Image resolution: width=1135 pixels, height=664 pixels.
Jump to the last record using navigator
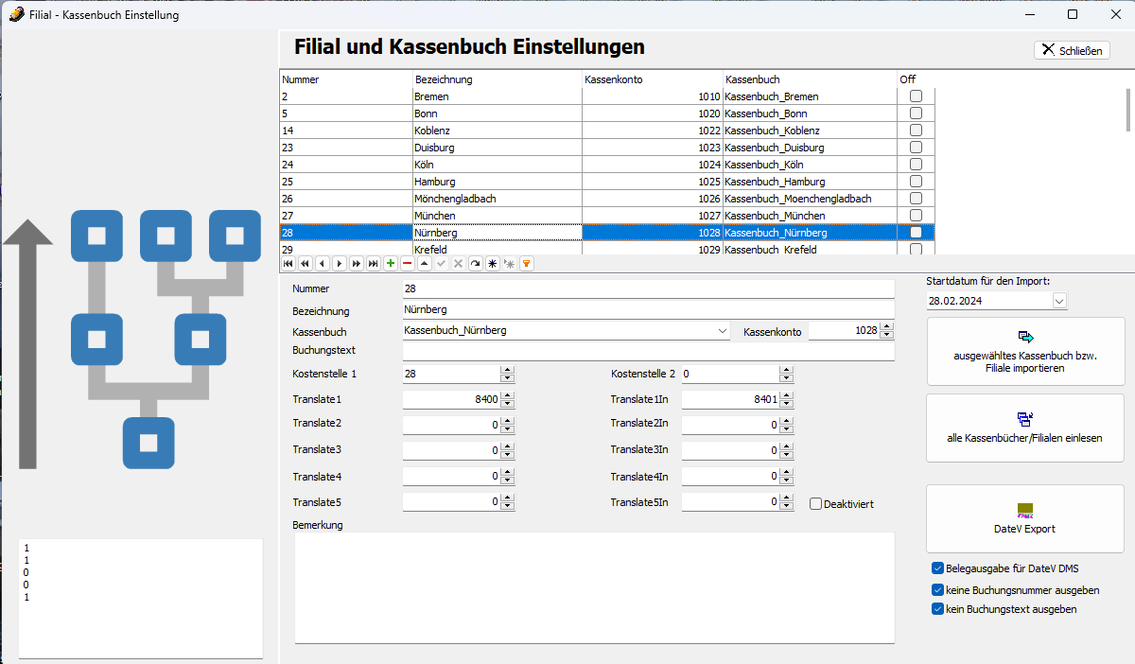point(375,263)
